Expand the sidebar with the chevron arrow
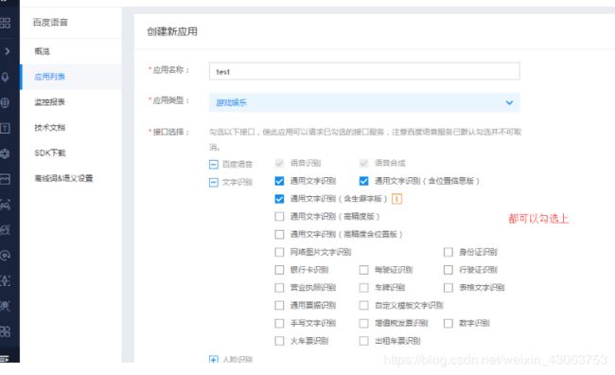Viewport: 615px width, 375px height. point(7,51)
